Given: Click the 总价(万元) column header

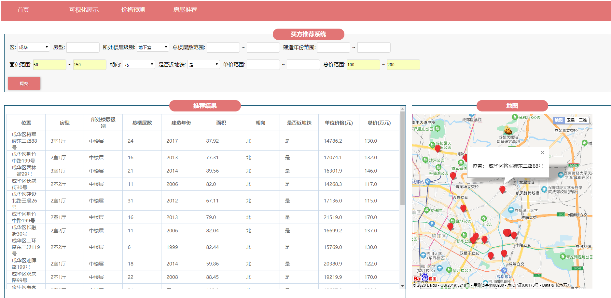Looking at the screenshot, I should point(379,123).
